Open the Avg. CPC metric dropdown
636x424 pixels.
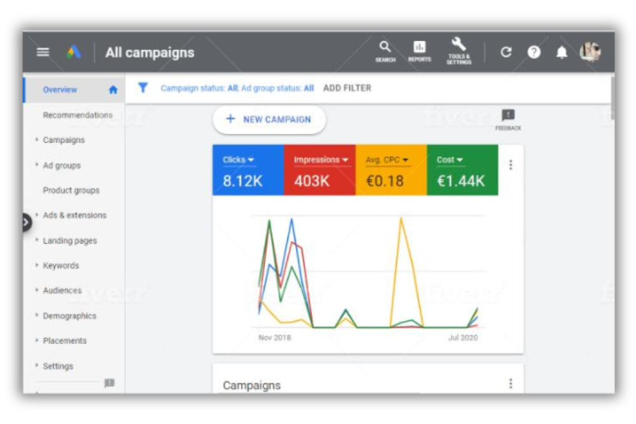[x=387, y=160]
